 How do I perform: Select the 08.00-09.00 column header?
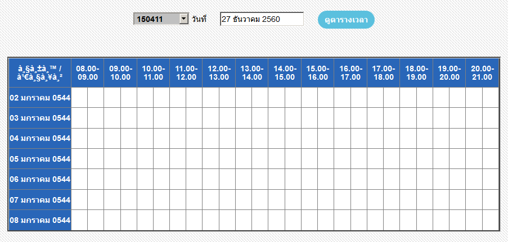(87, 73)
